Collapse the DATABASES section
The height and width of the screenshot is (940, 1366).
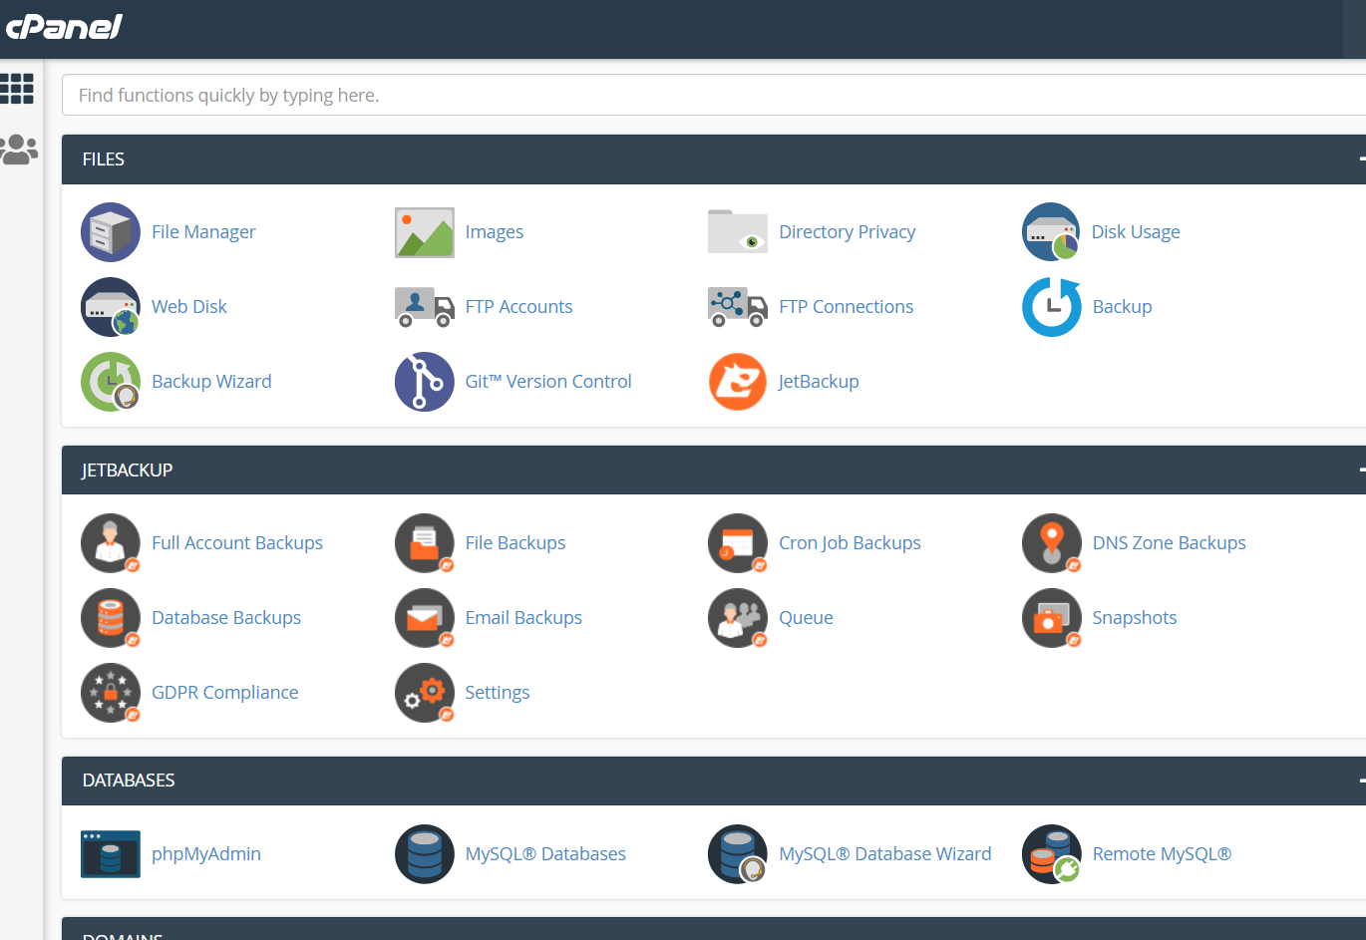1361,781
